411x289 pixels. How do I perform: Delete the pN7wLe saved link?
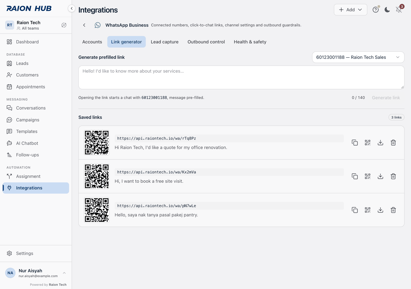393,210
